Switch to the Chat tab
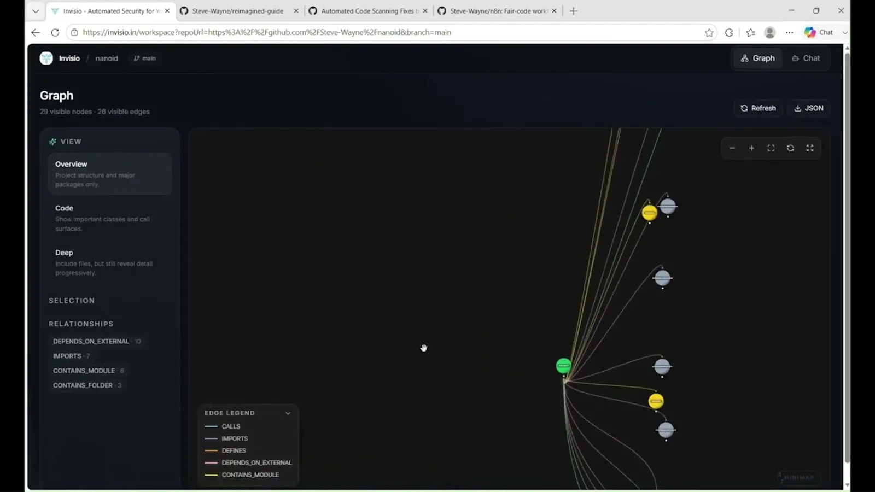875x492 pixels. [x=806, y=58]
